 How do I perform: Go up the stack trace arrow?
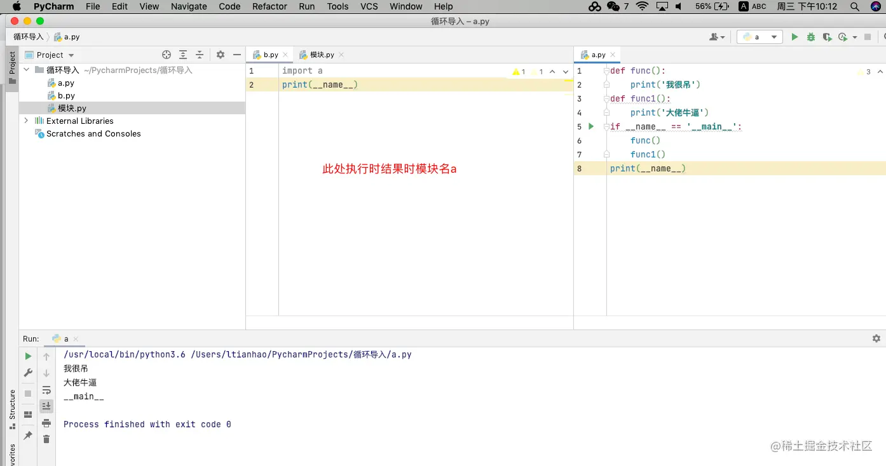coord(46,357)
